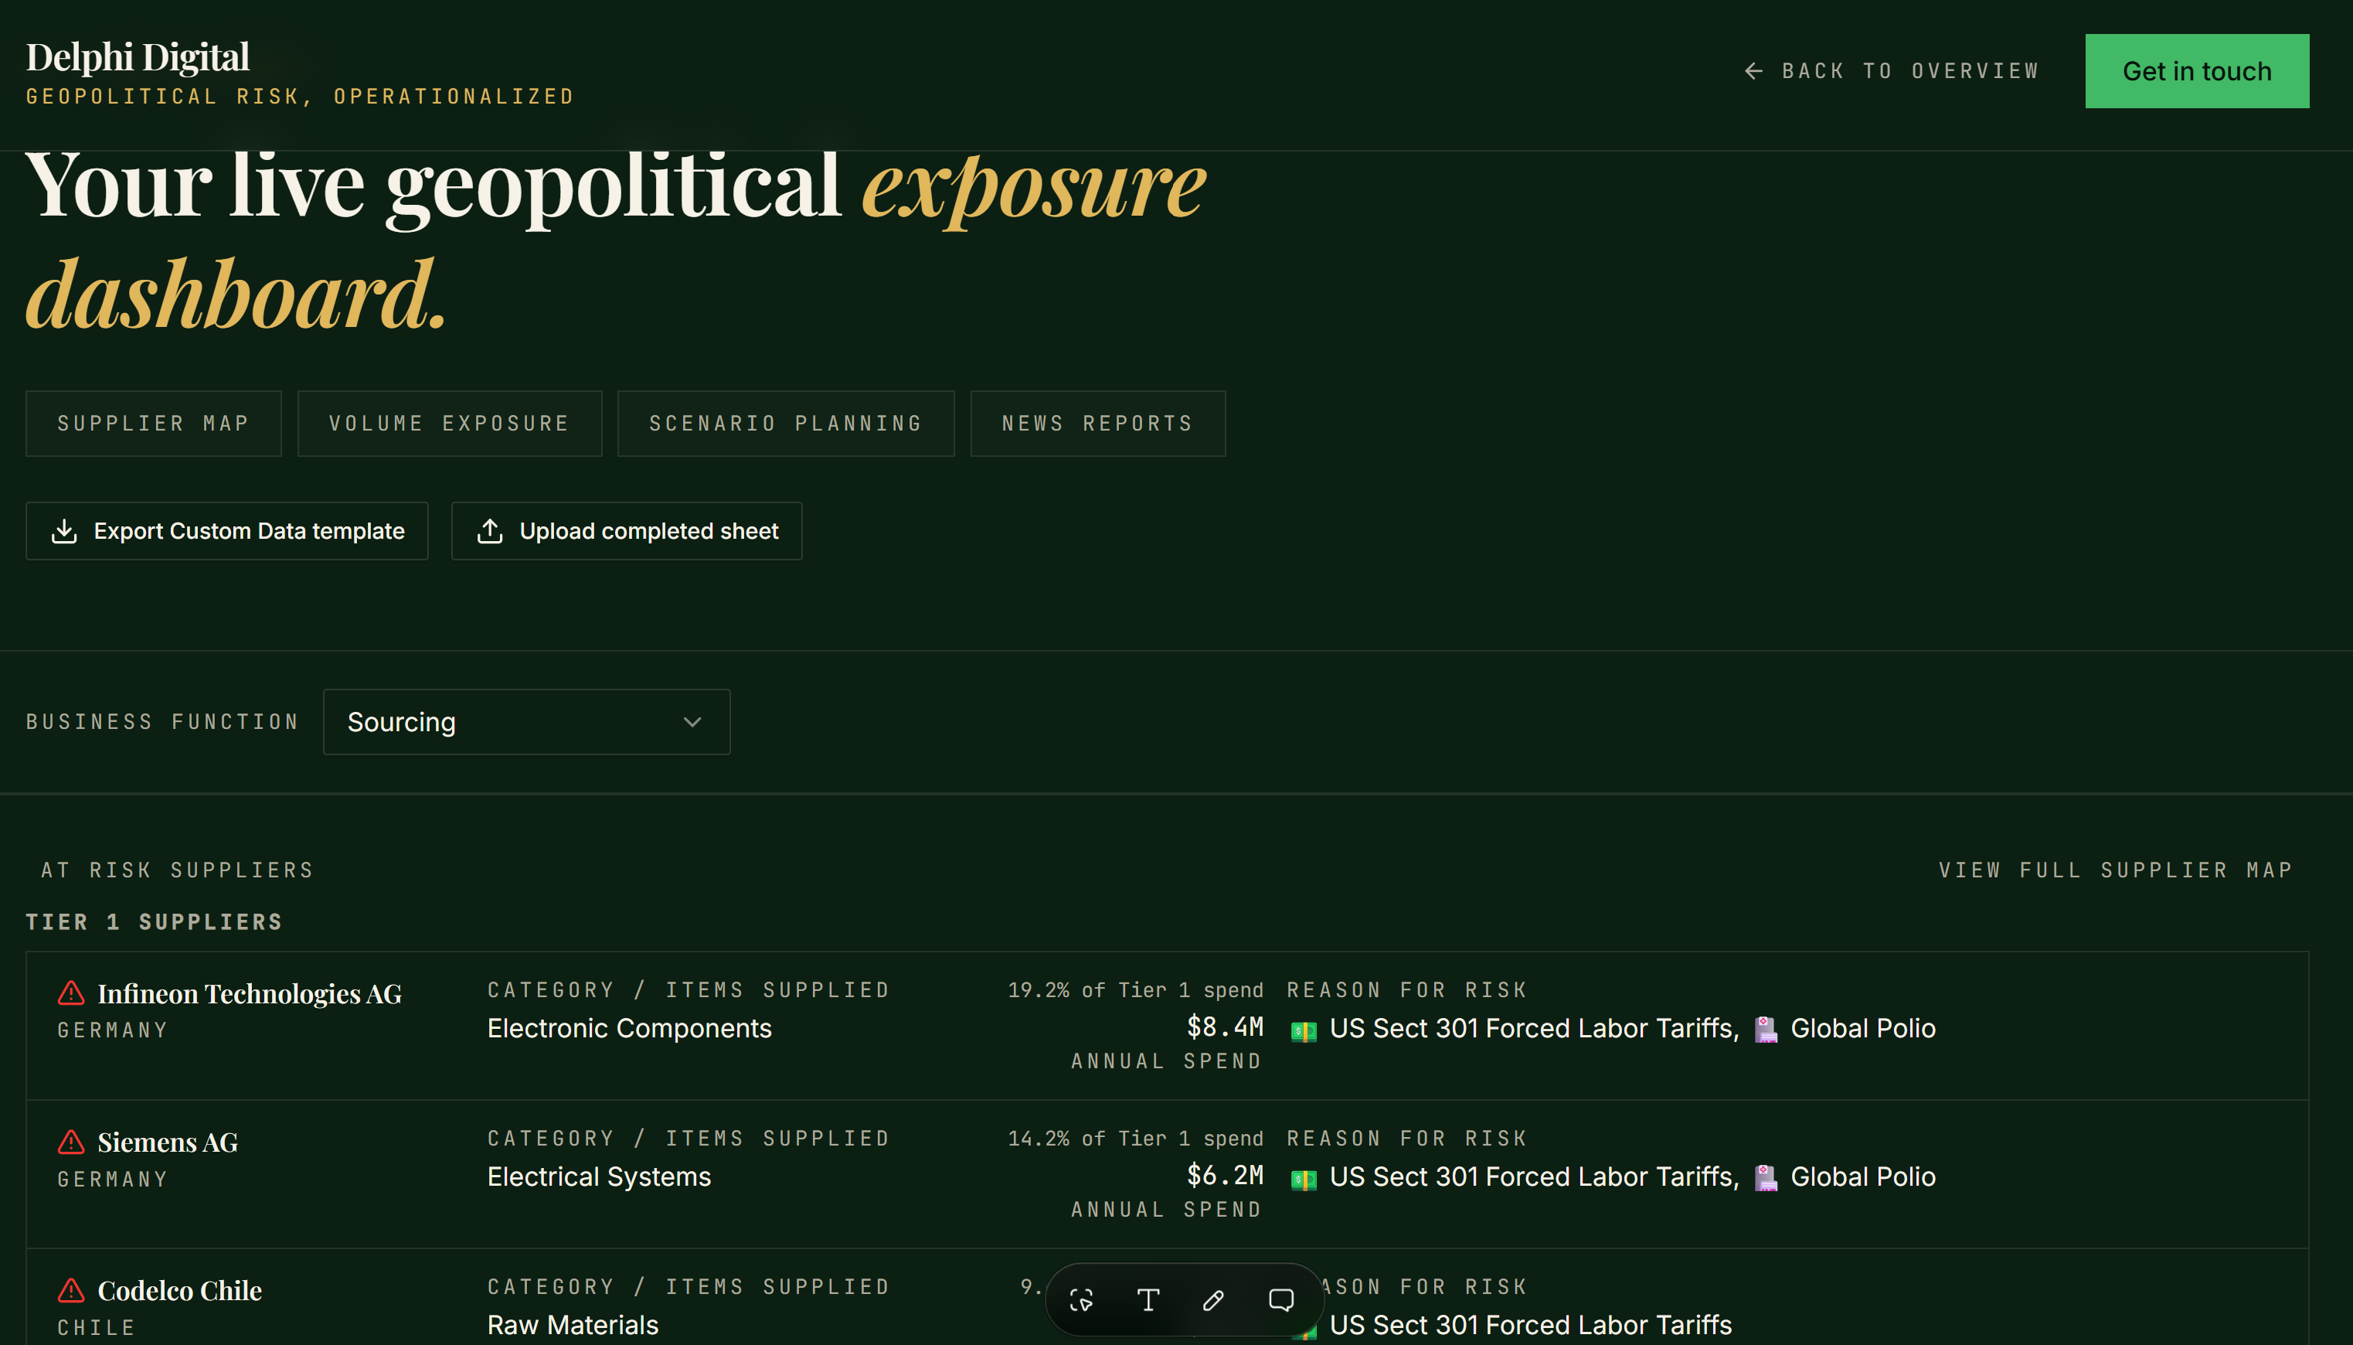Click the money tariff icon in the Siemens row
This screenshot has height=1345, width=2353.
click(x=1303, y=1179)
